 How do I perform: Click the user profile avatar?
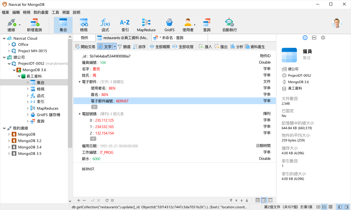(337, 23)
